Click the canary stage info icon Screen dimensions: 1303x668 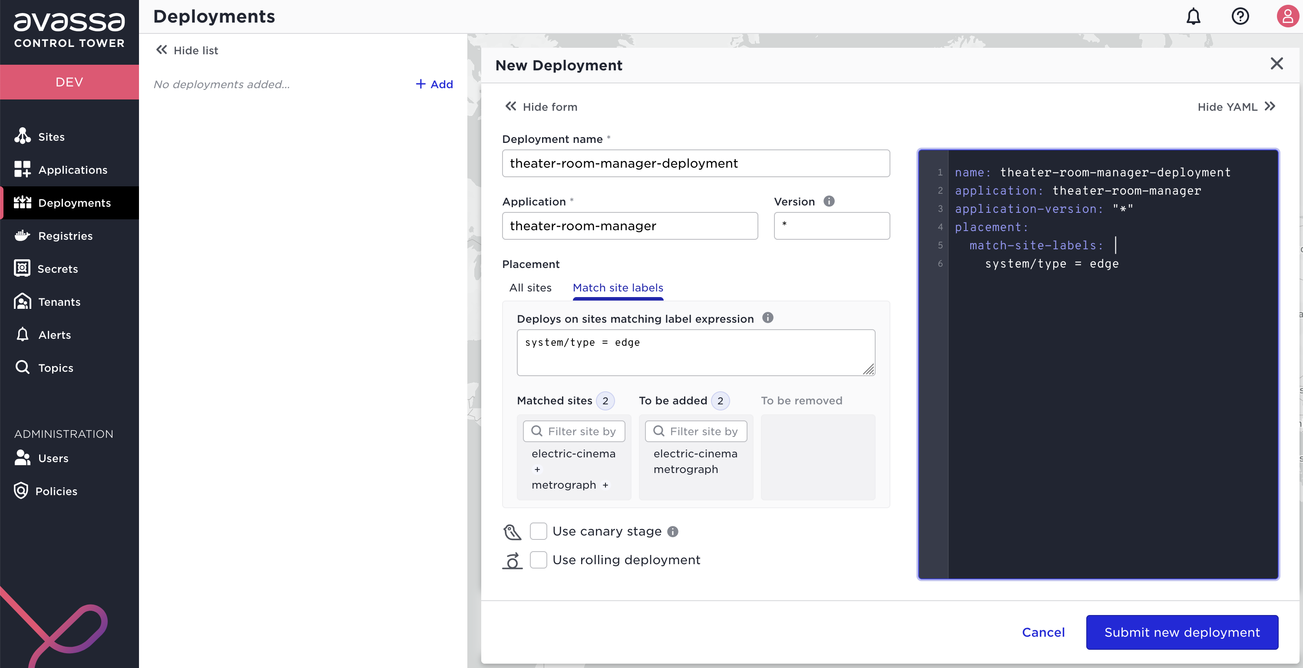[x=672, y=532]
